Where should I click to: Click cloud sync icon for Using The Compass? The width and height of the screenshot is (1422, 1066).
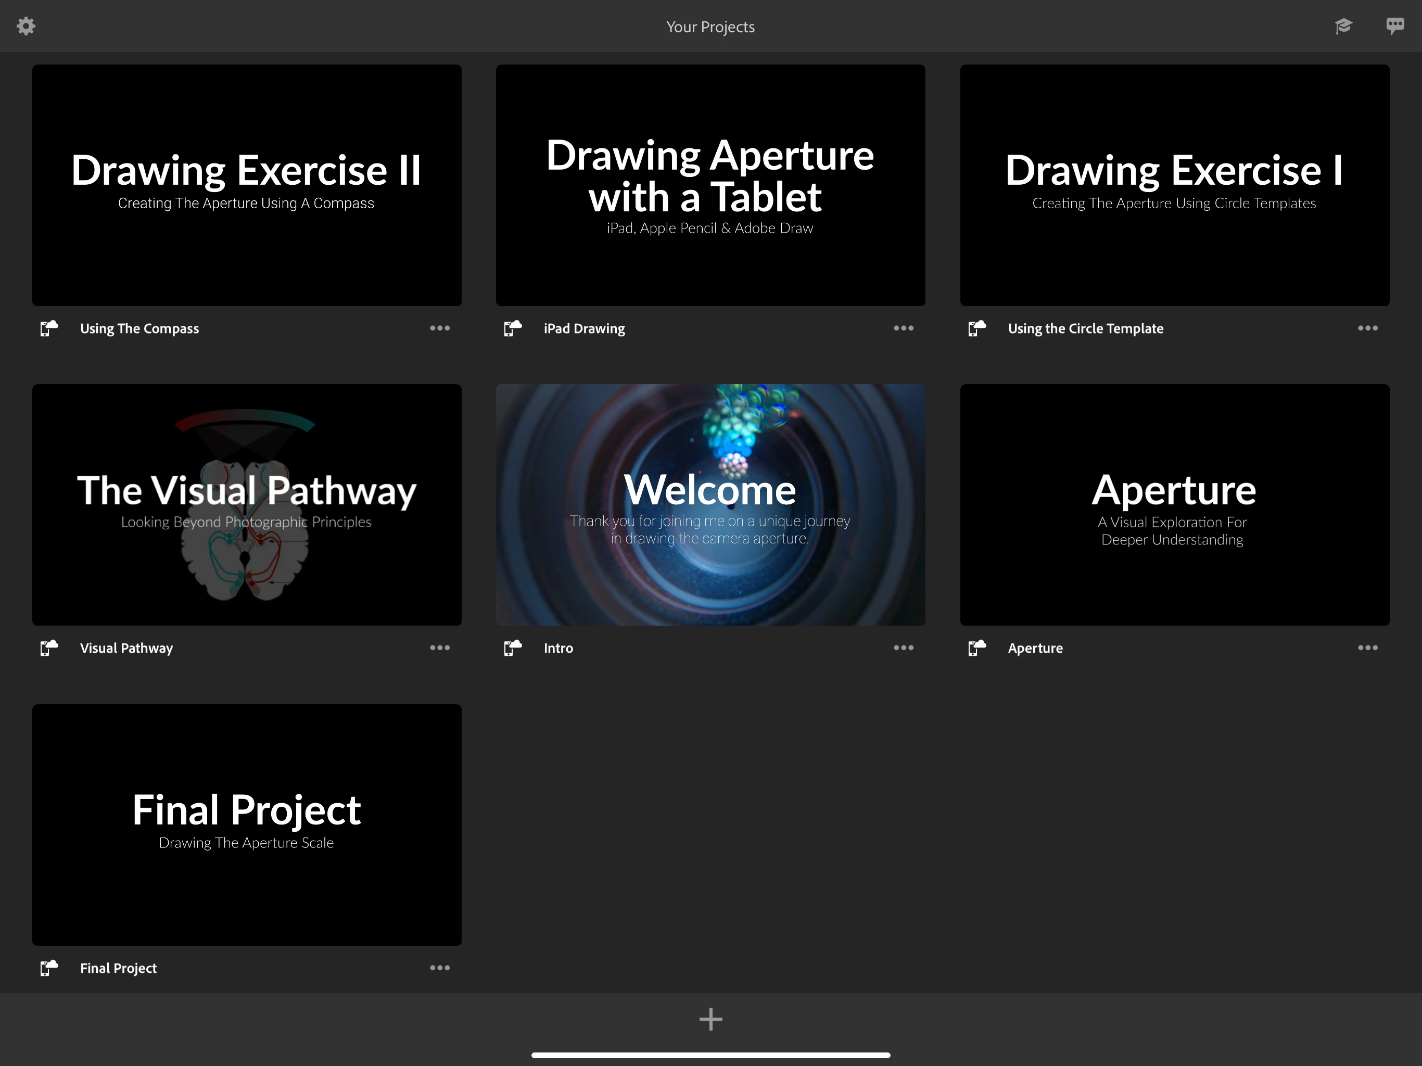49,328
